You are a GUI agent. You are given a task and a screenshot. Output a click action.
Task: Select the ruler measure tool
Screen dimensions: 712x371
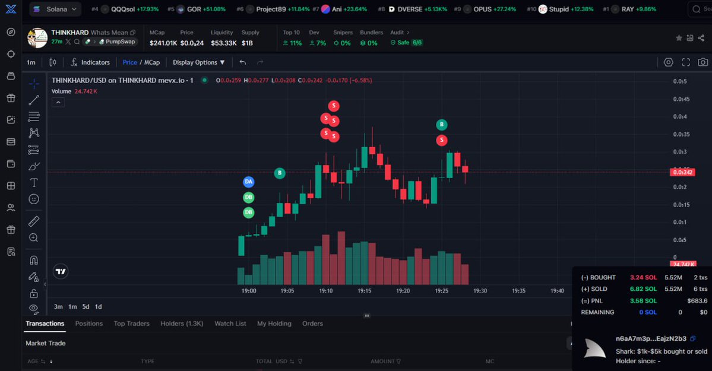[x=34, y=221]
